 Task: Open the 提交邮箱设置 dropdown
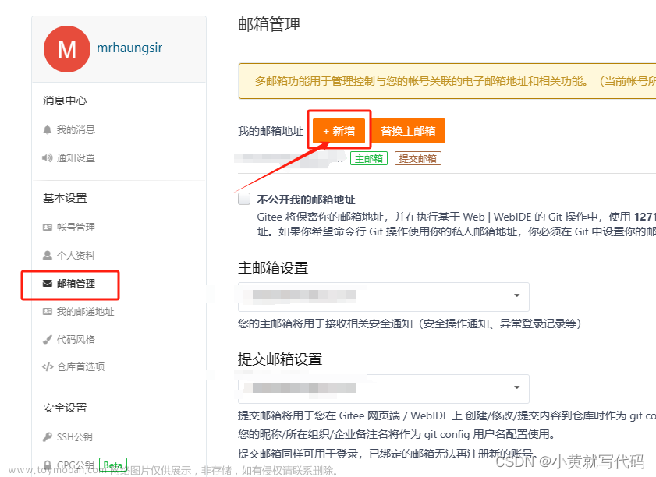384,389
